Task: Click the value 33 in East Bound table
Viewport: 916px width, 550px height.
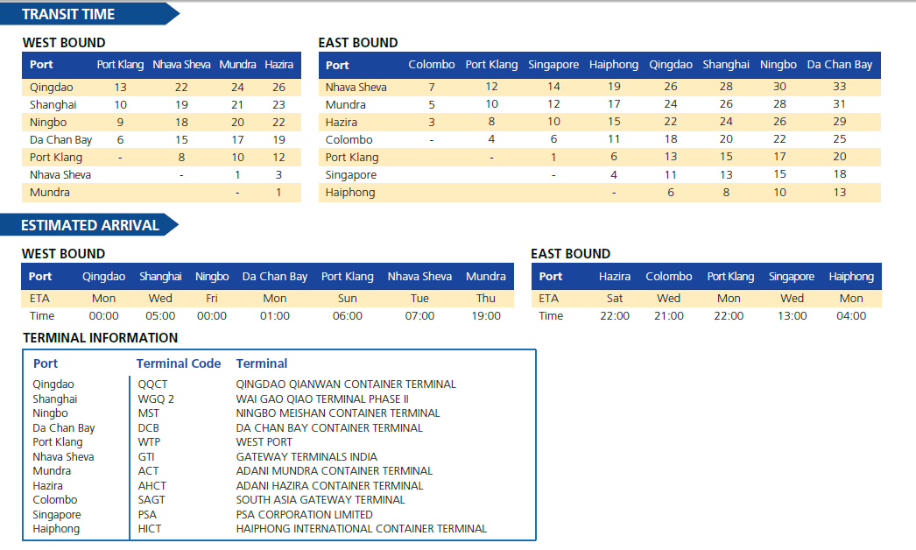Action: pos(839,87)
